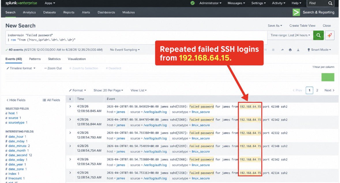Screen dimensions: 340x183
Task: Open the Dashboards menu item
Action: point(106,12)
